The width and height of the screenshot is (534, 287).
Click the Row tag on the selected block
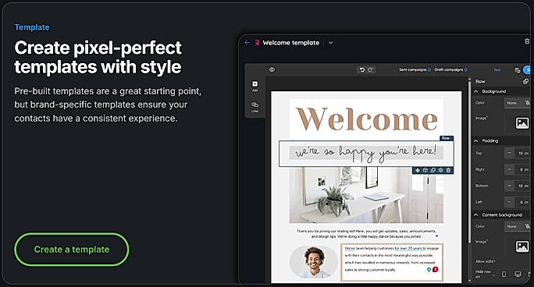pos(446,138)
